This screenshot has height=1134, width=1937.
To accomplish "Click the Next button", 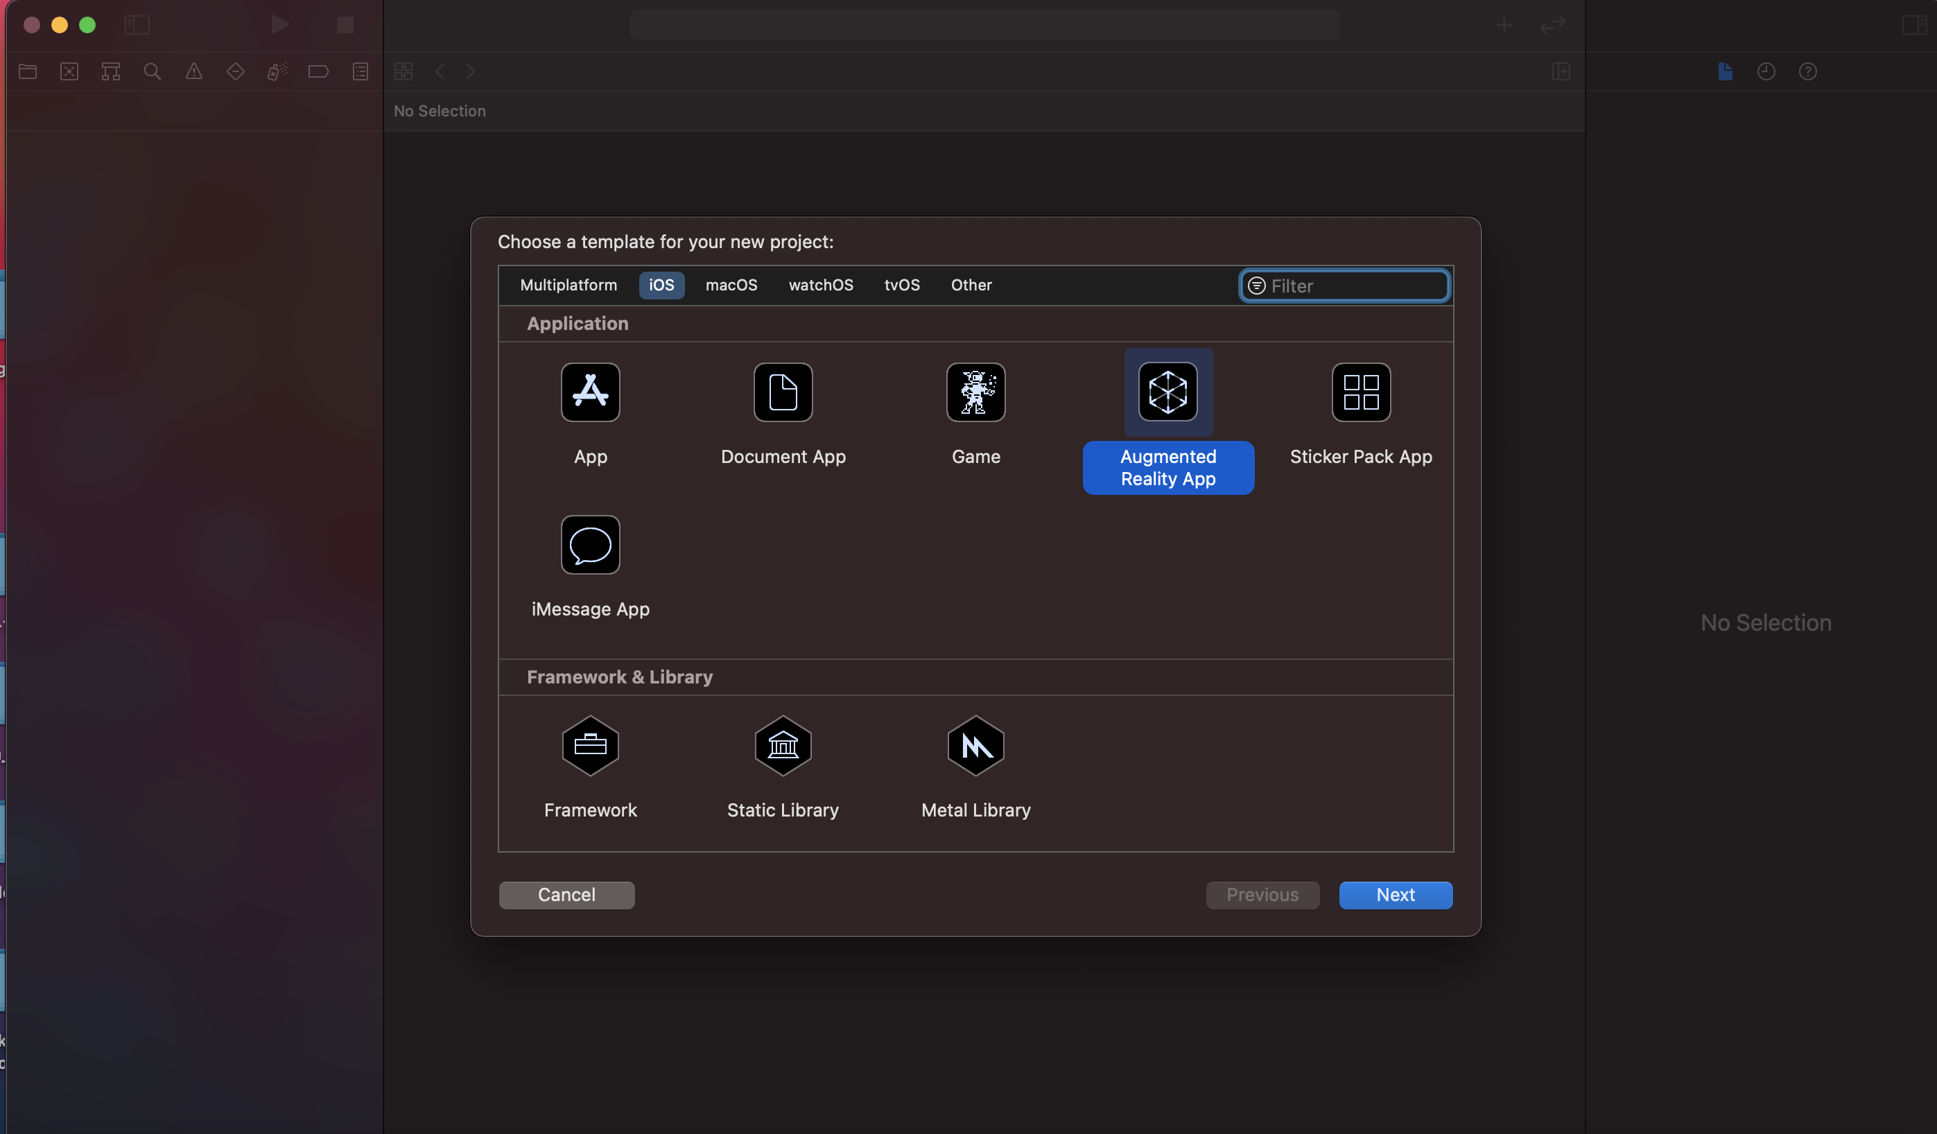I will [1395, 895].
